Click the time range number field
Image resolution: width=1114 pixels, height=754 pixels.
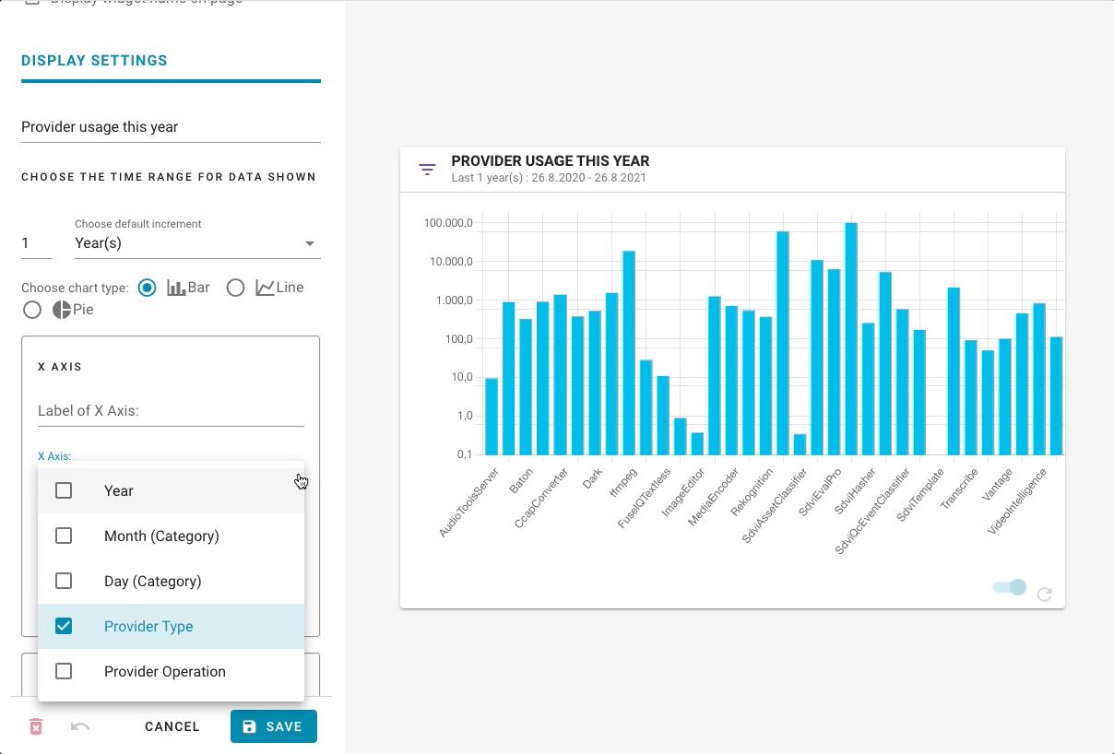click(x=37, y=243)
